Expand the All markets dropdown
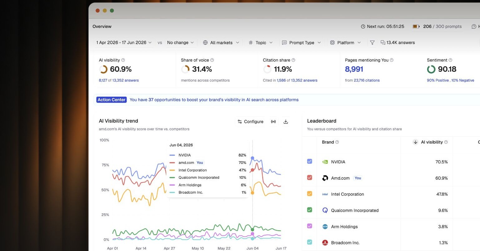480x251 pixels. tap(221, 43)
